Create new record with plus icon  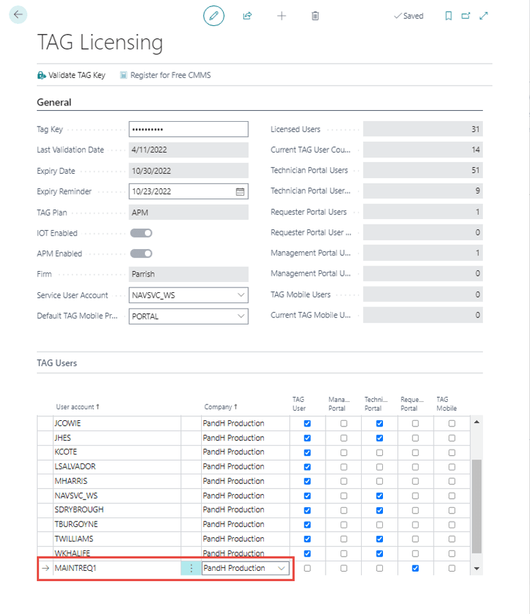click(282, 16)
